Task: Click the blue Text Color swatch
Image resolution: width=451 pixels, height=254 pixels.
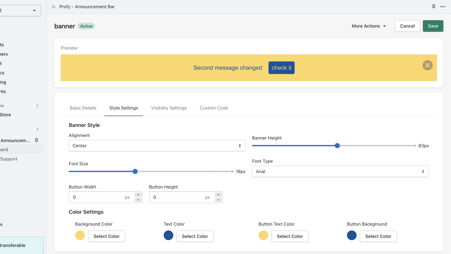Action: pyautogui.click(x=169, y=235)
